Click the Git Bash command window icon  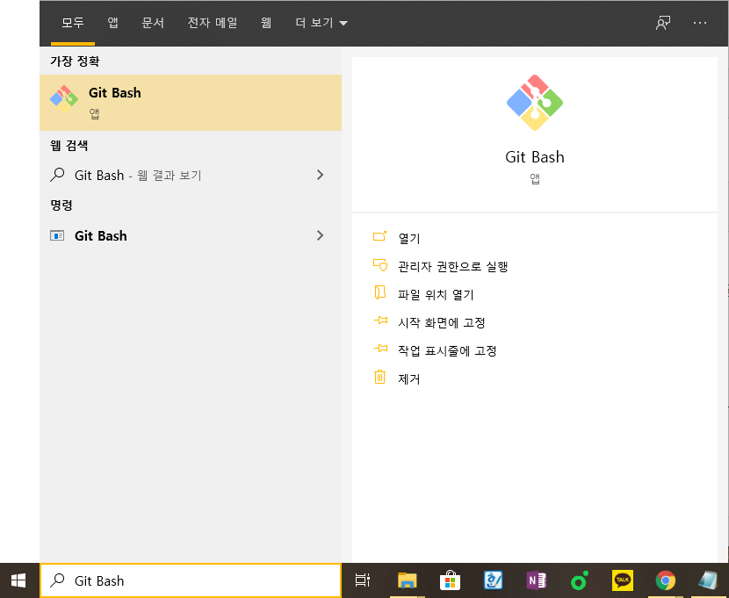click(x=57, y=235)
